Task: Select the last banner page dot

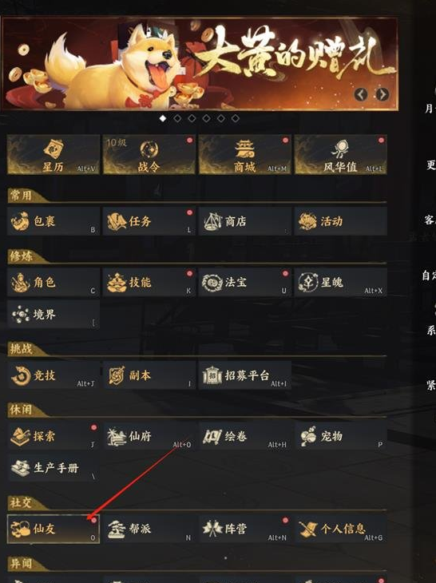Action: (236, 118)
